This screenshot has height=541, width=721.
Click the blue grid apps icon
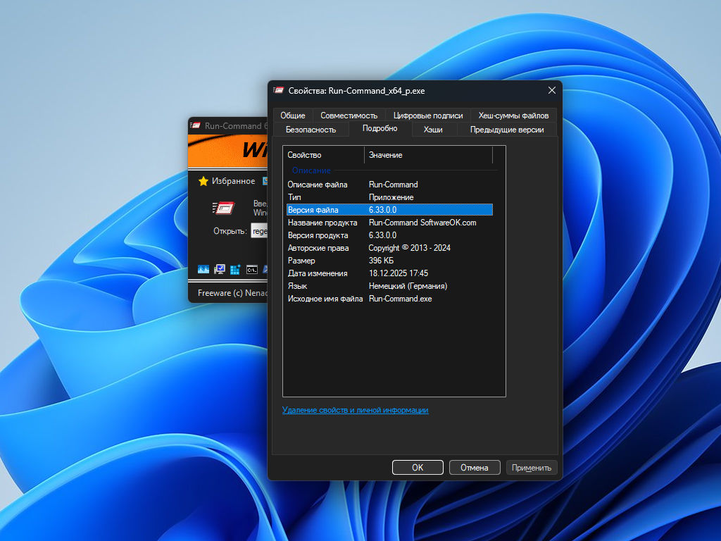coord(235,269)
